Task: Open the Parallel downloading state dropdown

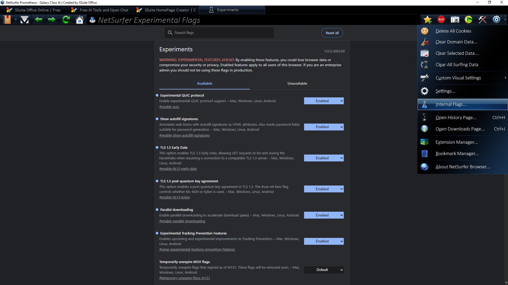Action: click(x=324, y=215)
